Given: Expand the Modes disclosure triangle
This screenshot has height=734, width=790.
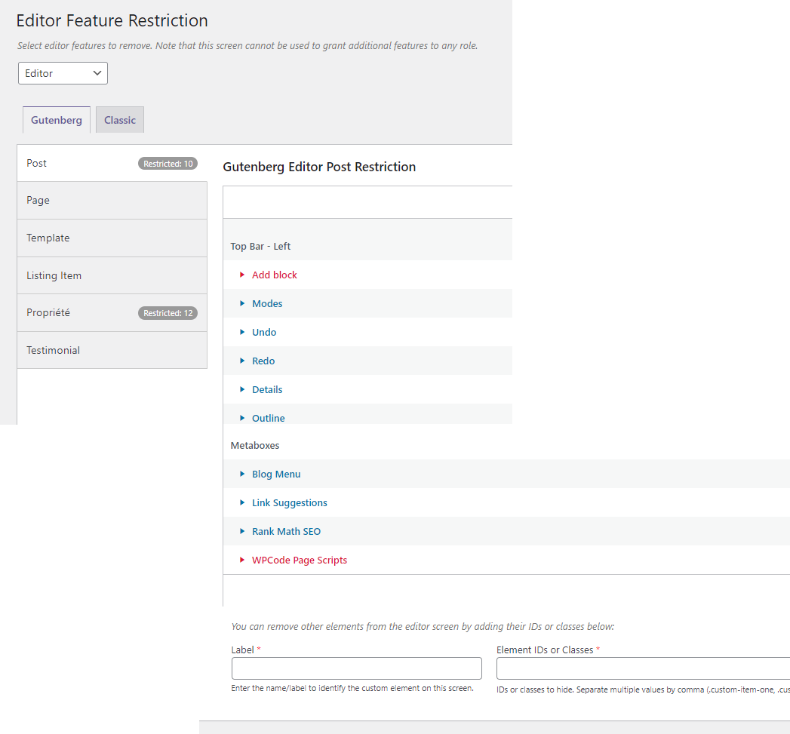Looking at the screenshot, I should [x=242, y=304].
